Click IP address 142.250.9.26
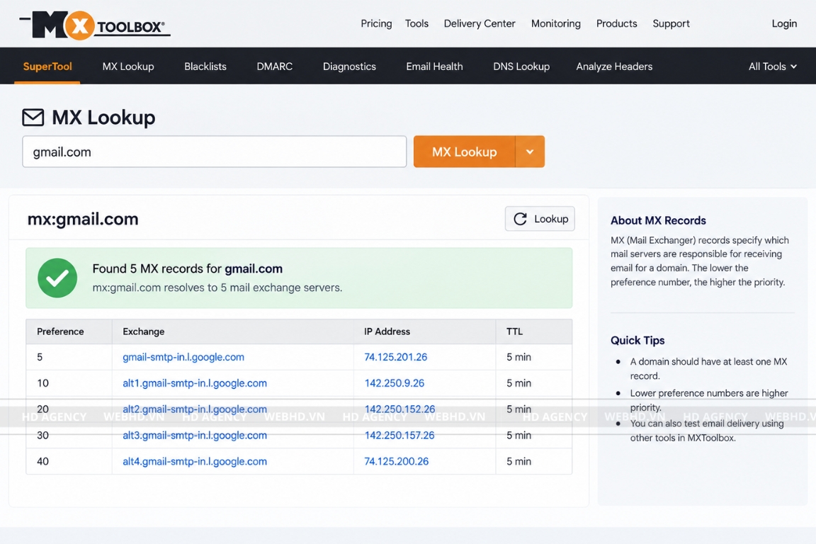 click(x=395, y=383)
